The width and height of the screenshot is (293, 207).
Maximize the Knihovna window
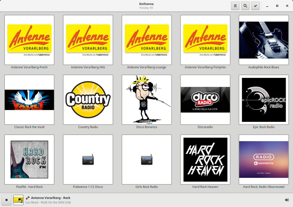(277, 6)
